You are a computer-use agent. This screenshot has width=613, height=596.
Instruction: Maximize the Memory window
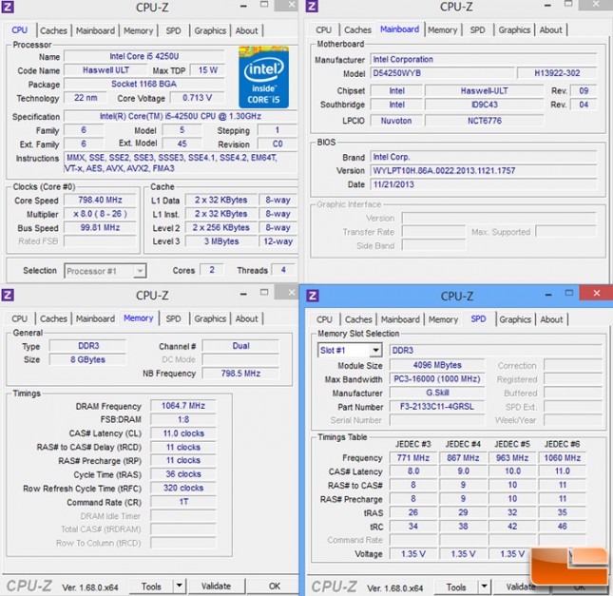pyautogui.click(x=264, y=293)
